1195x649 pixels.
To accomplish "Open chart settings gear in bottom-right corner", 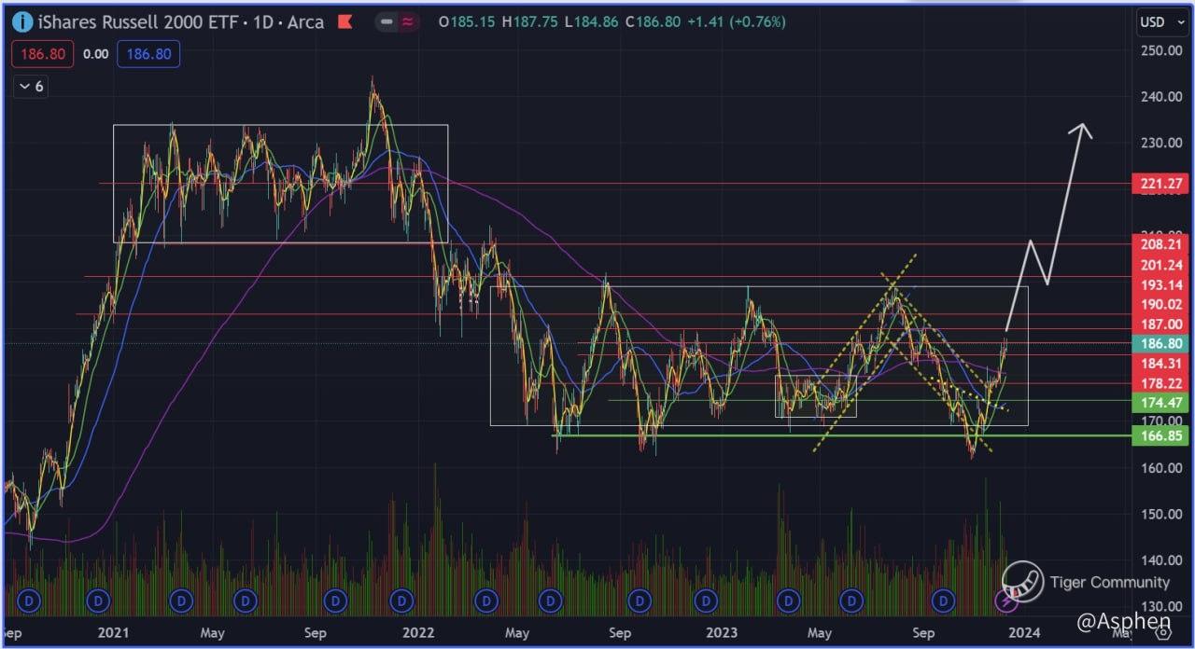I will pos(1163,631).
